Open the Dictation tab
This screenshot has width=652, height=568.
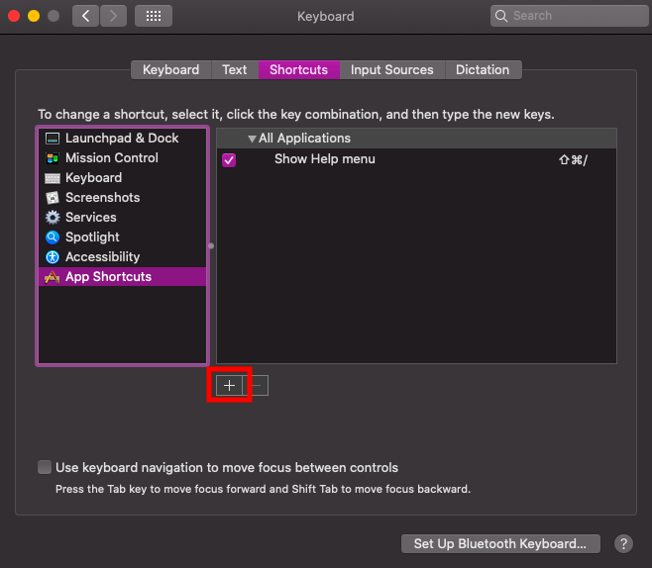click(x=483, y=70)
